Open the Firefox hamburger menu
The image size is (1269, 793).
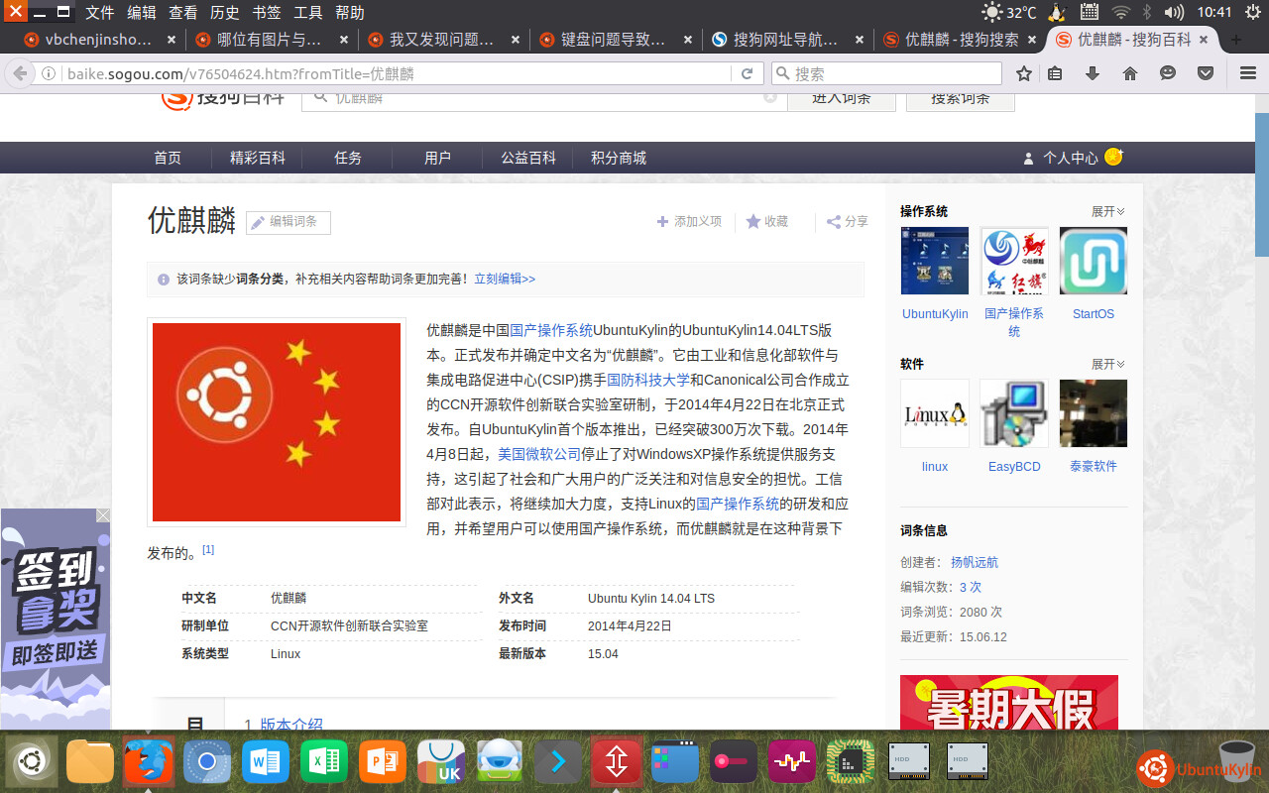[x=1248, y=73]
